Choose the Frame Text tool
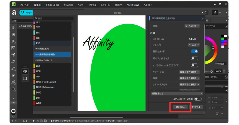 (x=25, y=78)
